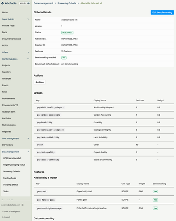This screenshot has height=221, width=176.
Task: Click the Benchmarking enabled Yes badge
Action: coord(64,57)
